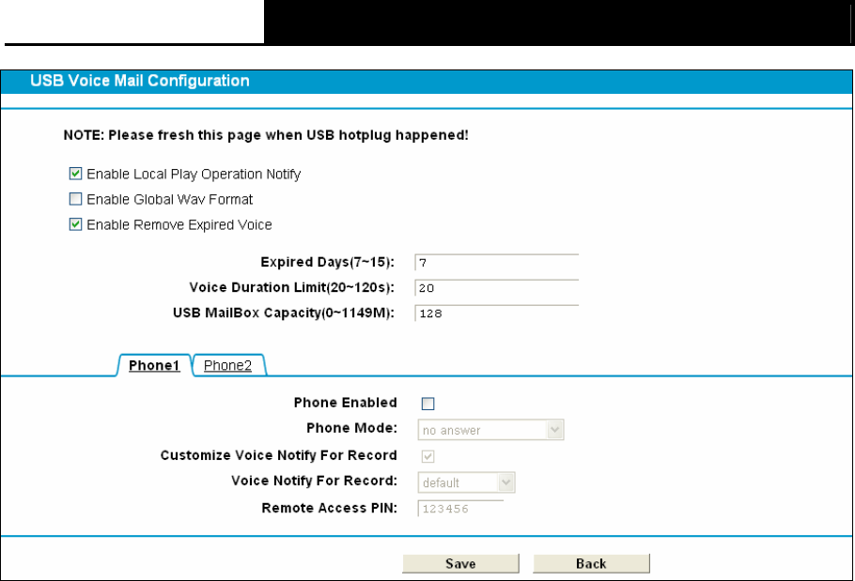Focus the Expired Days input field
This screenshot has width=855, height=581.
click(x=496, y=263)
